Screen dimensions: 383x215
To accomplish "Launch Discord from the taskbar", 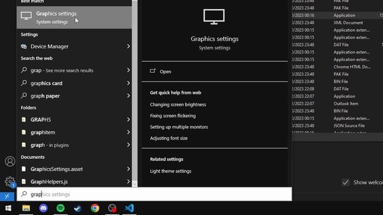I will (x=43, y=208).
